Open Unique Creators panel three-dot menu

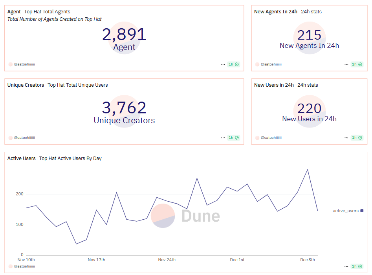223,138
